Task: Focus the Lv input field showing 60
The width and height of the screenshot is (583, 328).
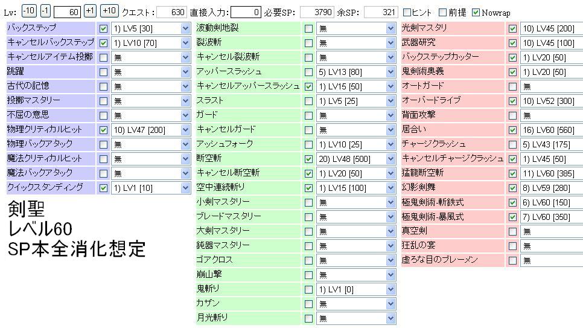Action: [x=68, y=12]
